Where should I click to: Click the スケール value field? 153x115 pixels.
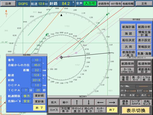click(131, 91)
